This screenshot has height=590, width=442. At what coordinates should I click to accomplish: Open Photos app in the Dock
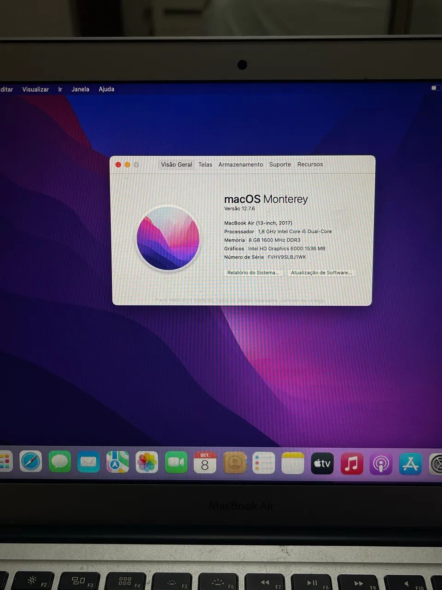point(147,462)
